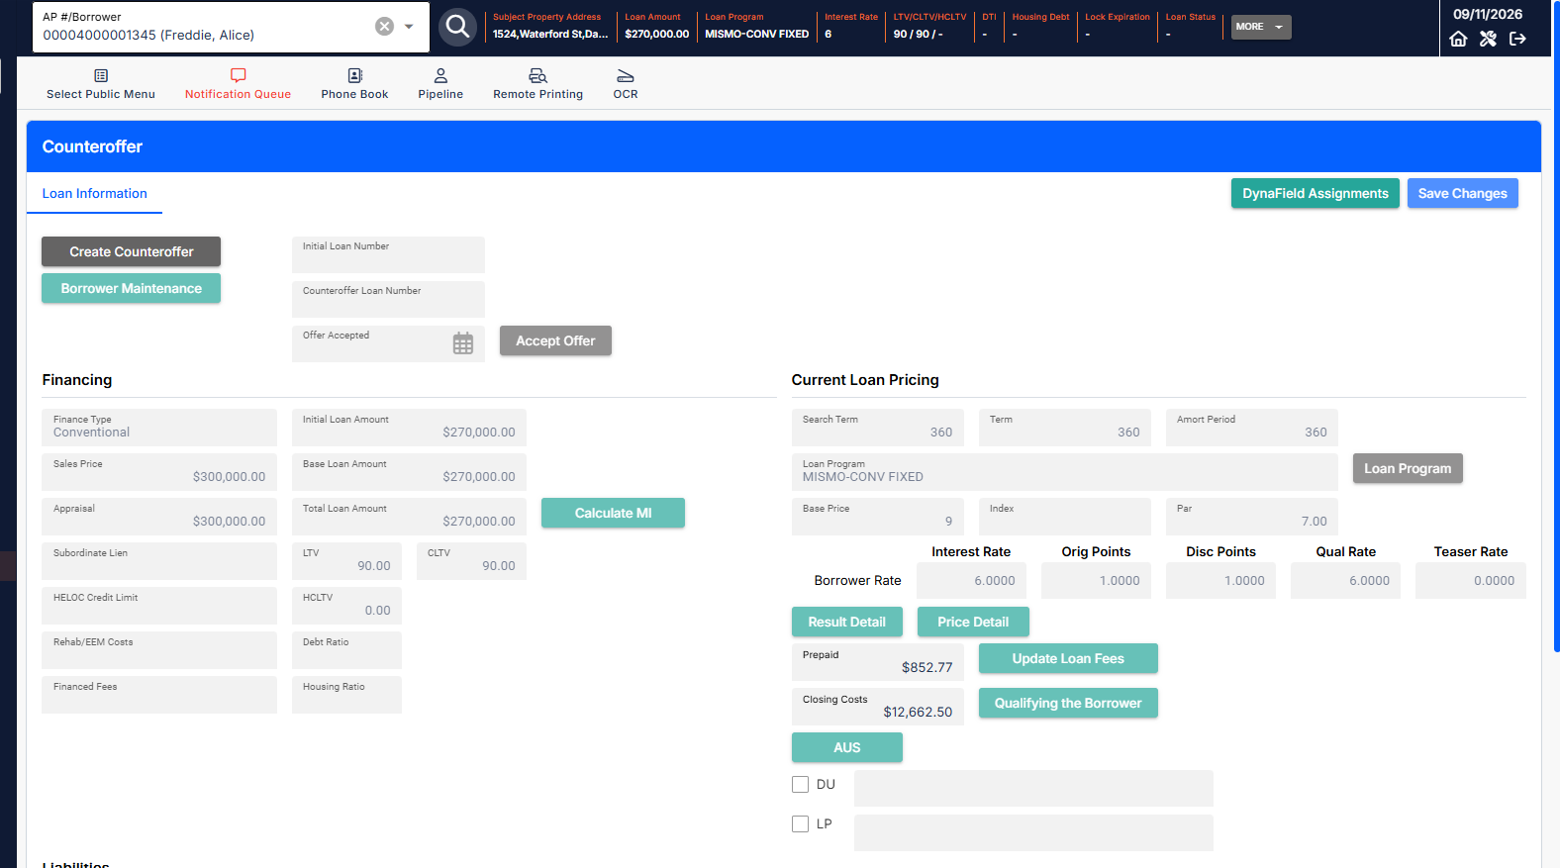
Task: Click DynaField Assignments button
Action: [1316, 193]
